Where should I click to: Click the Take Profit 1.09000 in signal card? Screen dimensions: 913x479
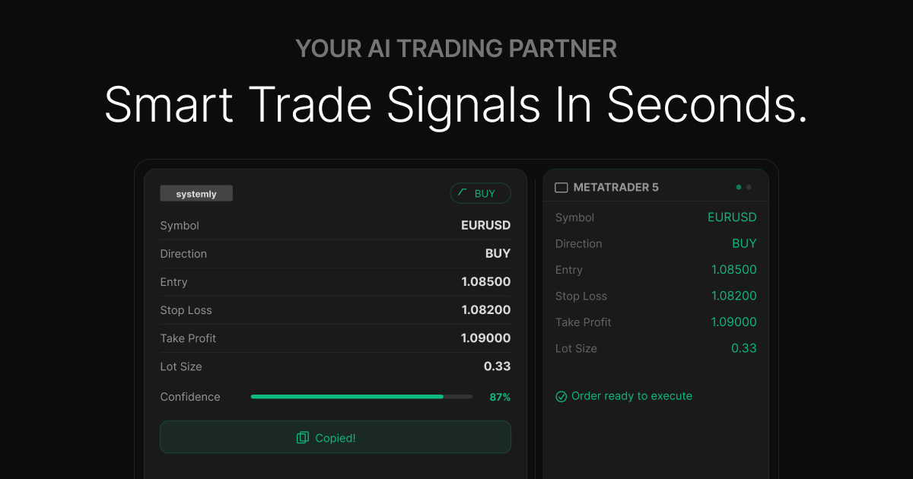(485, 338)
